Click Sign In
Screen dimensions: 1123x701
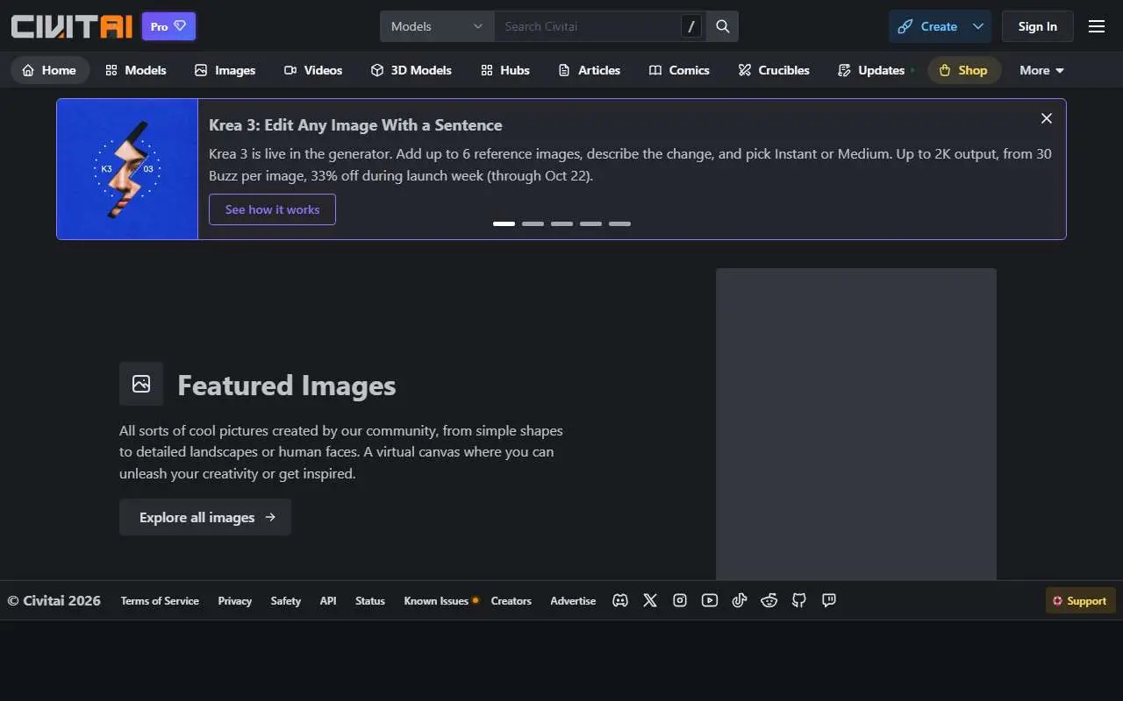pyautogui.click(x=1037, y=26)
